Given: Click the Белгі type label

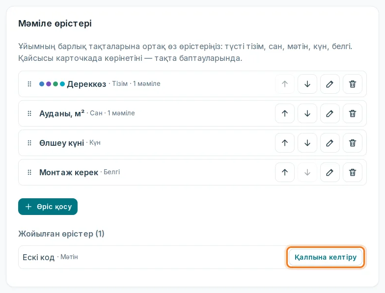Looking at the screenshot, I should tap(112, 172).
